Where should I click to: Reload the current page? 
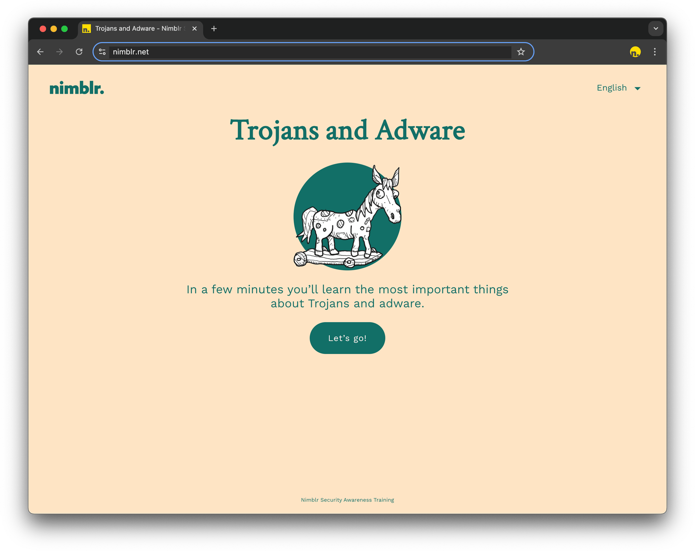[x=79, y=51]
